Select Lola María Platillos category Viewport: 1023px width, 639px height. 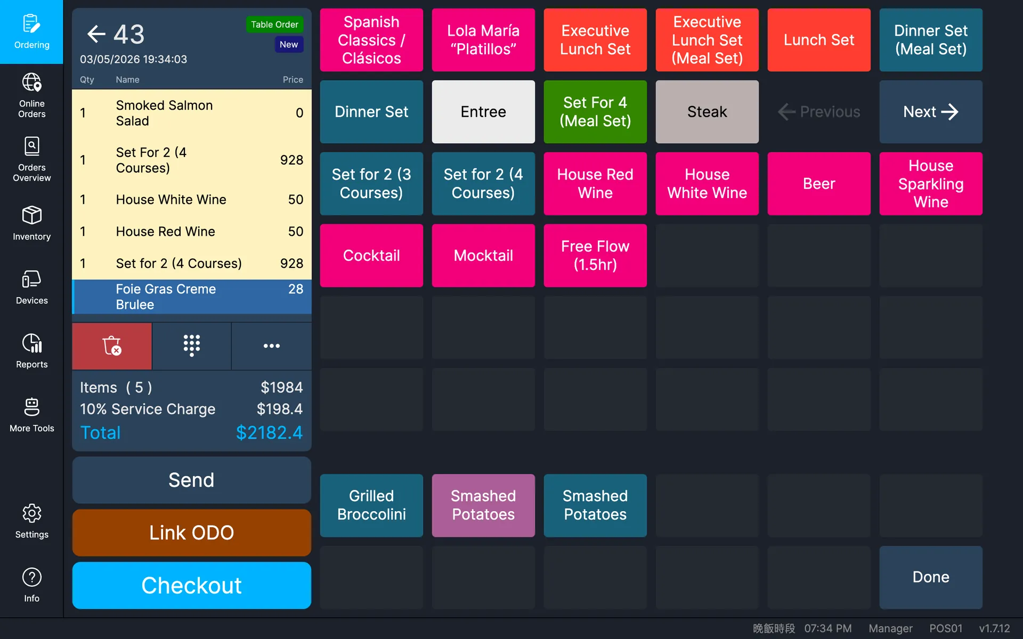483,40
